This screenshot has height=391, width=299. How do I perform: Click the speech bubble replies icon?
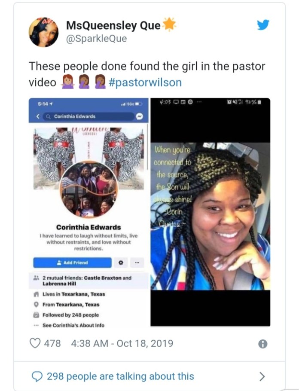tap(37, 376)
